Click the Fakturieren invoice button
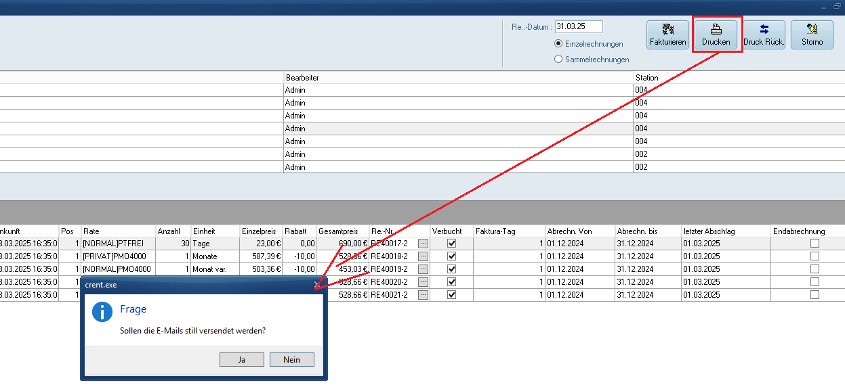 click(x=667, y=35)
